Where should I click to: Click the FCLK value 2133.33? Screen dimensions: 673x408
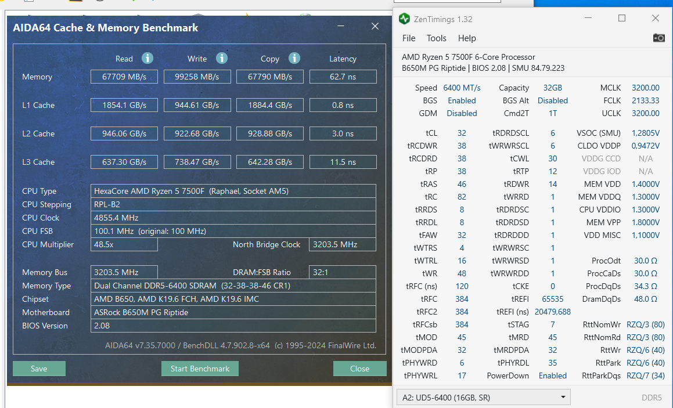pos(646,100)
